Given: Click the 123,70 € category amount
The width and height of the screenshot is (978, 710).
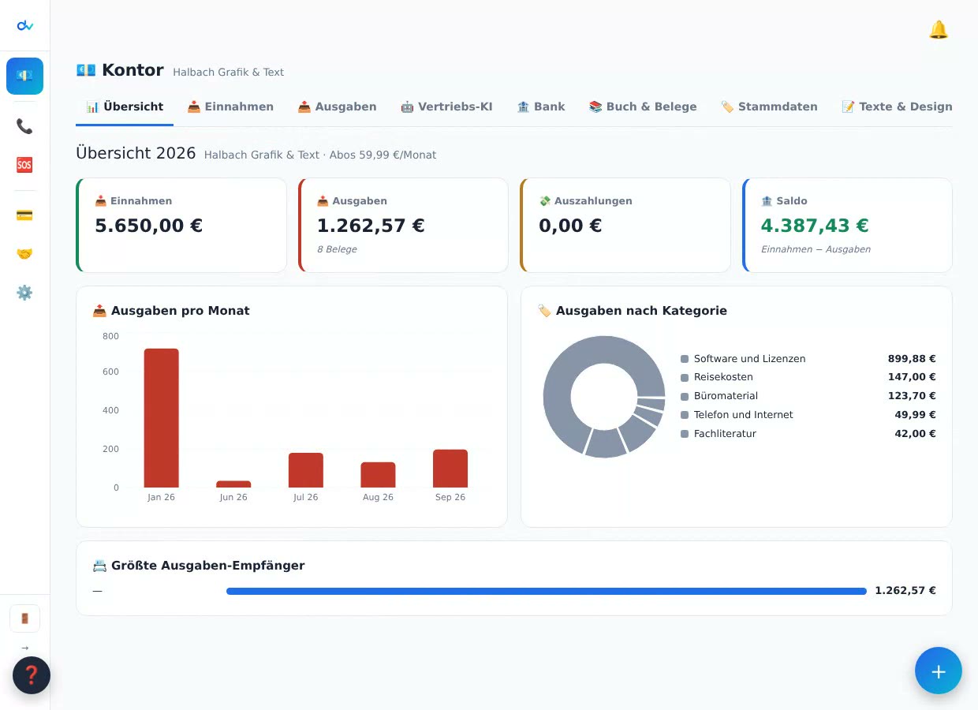Looking at the screenshot, I should point(912,396).
